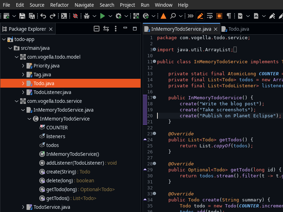Go to Previous Annotation icon
This screenshot has height=212, width=283.
tap(256, 16)
